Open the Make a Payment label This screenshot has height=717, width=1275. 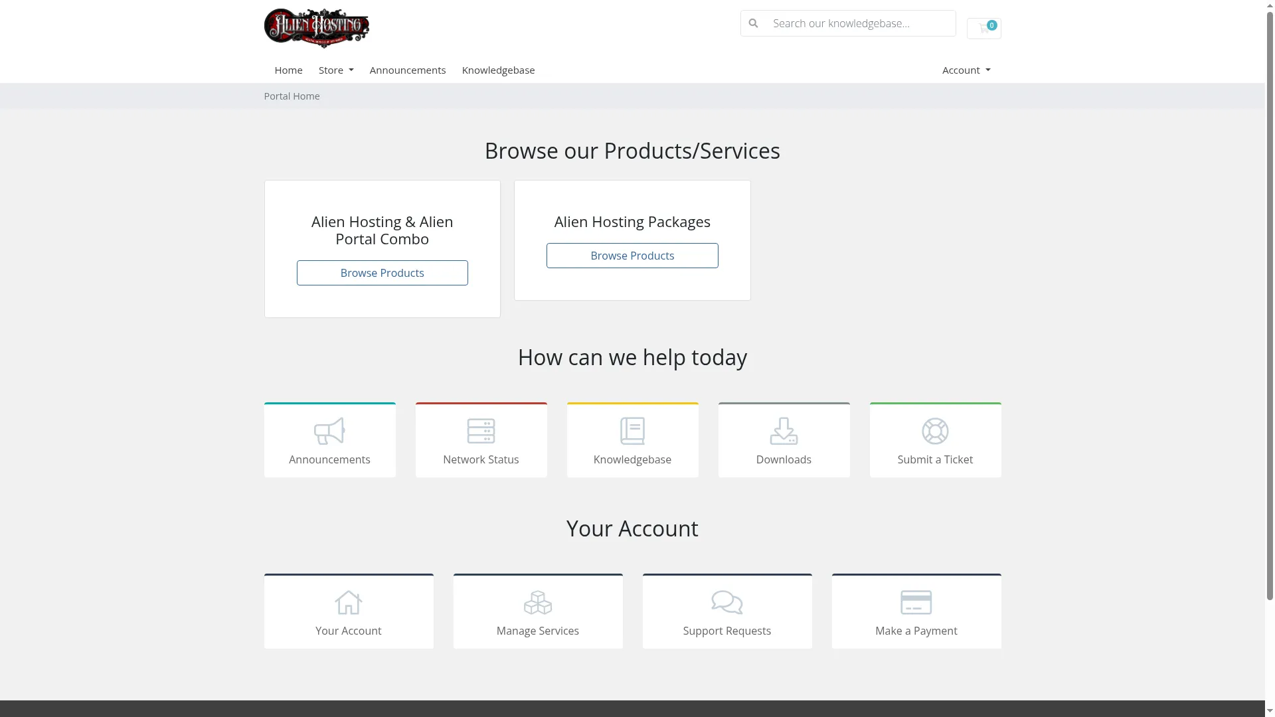click(916, 631)
